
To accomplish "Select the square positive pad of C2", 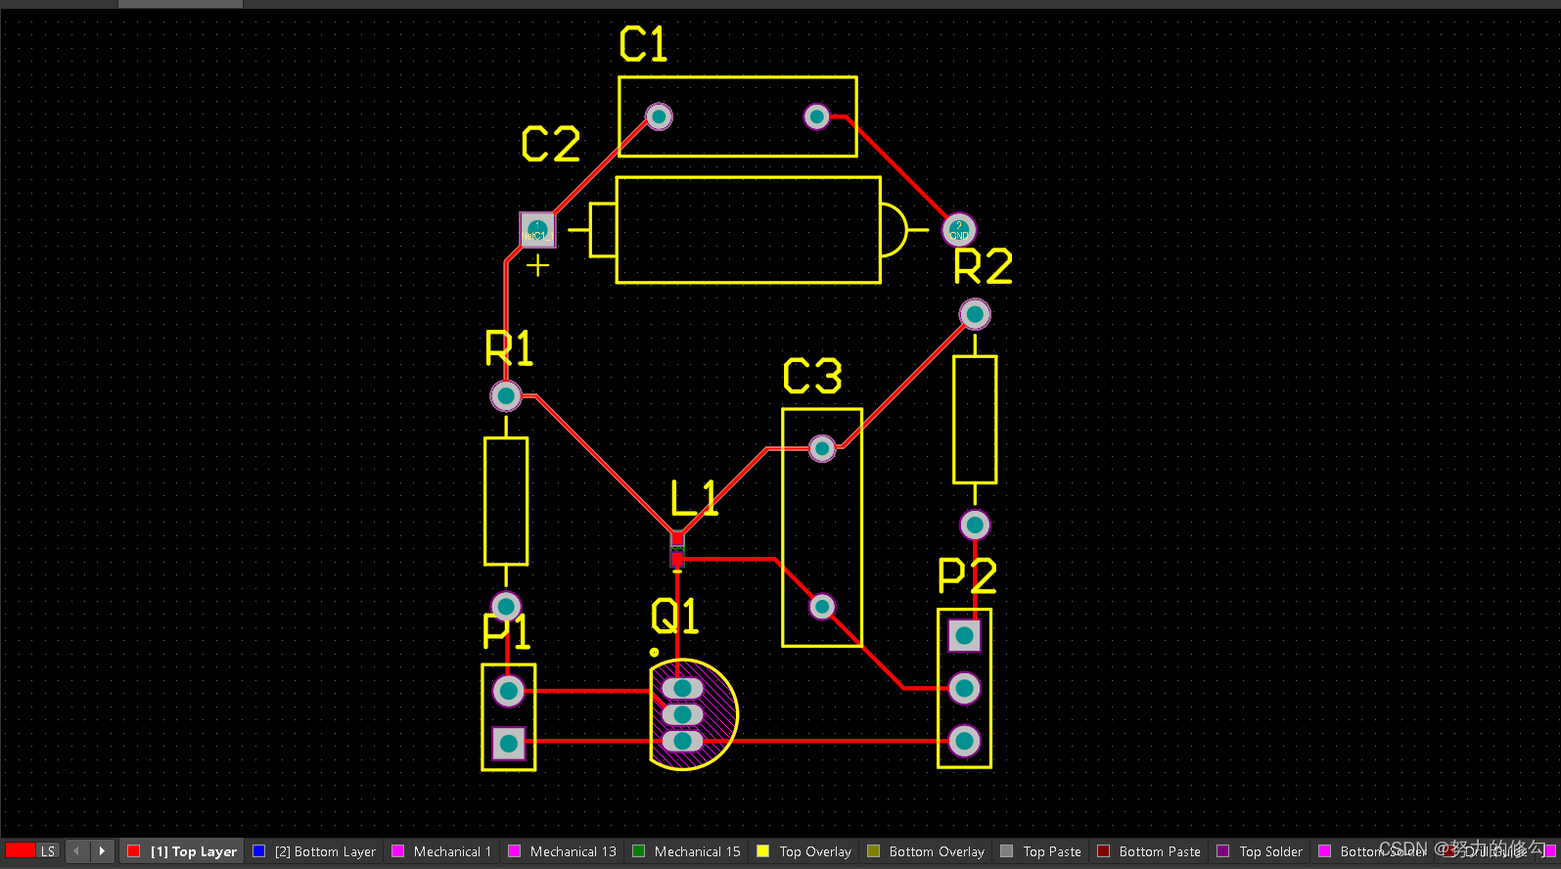I will (x=537, y=230).
